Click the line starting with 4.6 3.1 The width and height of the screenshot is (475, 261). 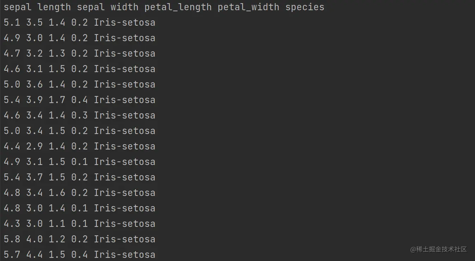coord(80,69)
